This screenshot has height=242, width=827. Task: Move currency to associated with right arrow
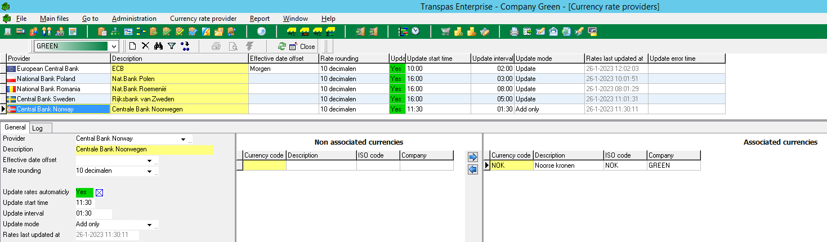(473, 157)
